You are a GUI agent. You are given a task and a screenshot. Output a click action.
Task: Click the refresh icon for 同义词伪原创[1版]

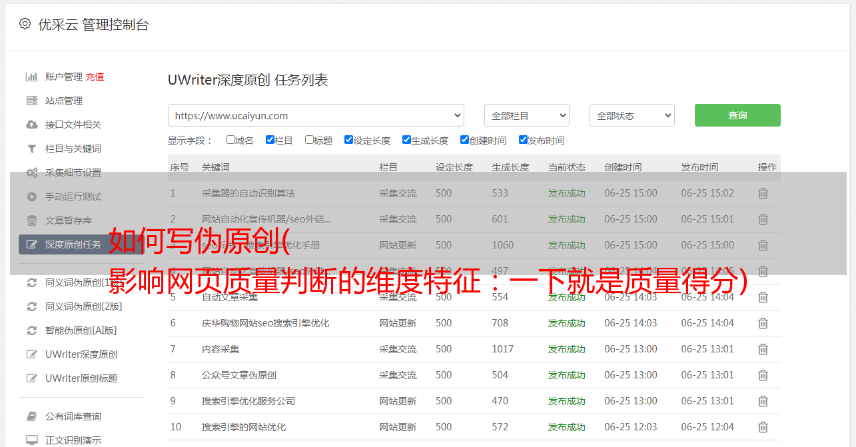coord(31,282)
